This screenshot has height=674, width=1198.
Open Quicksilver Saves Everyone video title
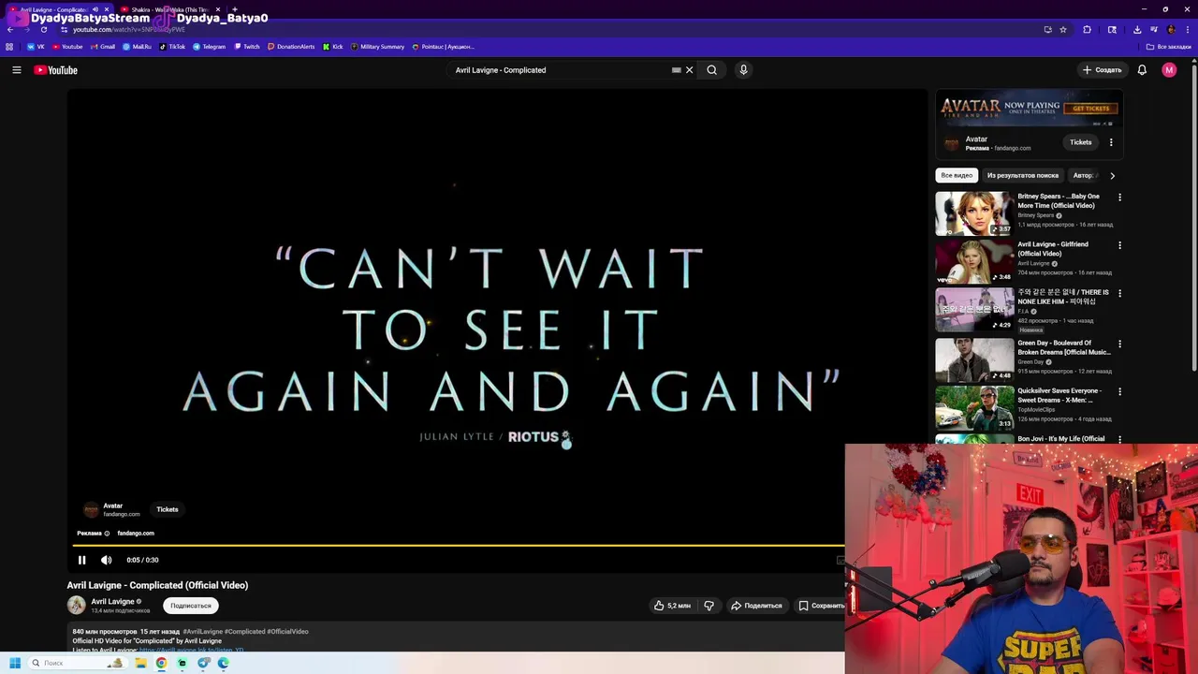click(1060, 395)
